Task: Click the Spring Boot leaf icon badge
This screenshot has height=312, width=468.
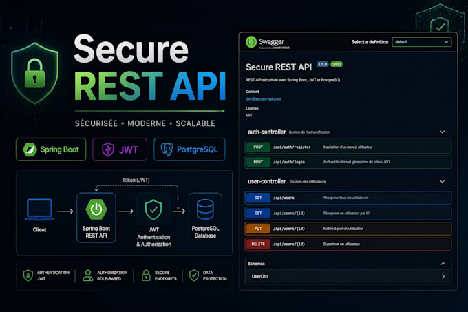Action: [x=30, y=149]
